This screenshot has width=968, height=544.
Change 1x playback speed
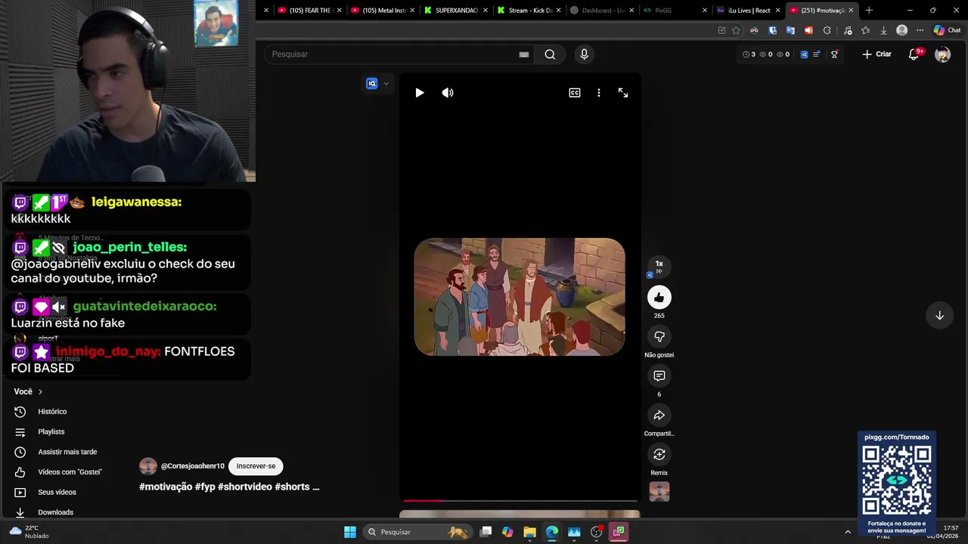[659, 266]
